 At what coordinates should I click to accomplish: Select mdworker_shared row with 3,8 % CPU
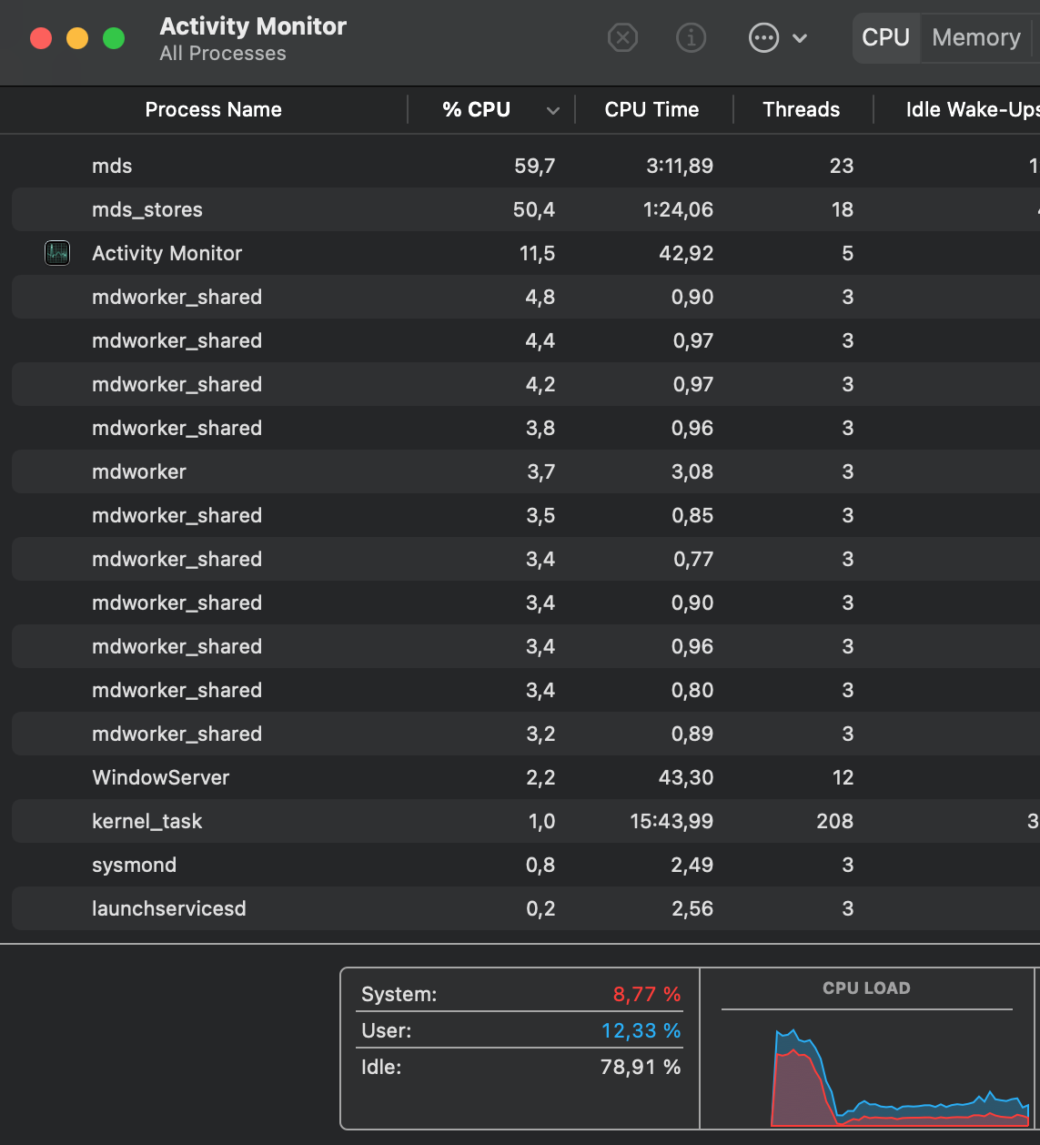[526, 428]
